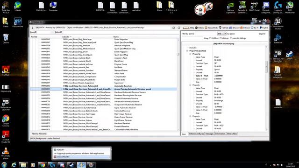Click the hamburger menu icon beside the path

point(32,28)
